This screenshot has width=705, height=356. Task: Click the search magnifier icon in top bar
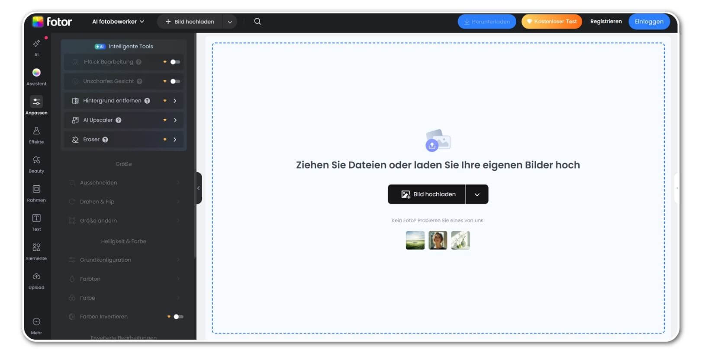click(258, 22)
